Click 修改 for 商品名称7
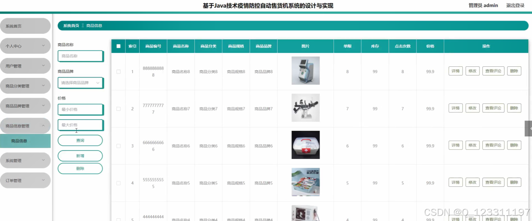The width and height of the screenshot is (532, 221). click(x=472, y=108)
